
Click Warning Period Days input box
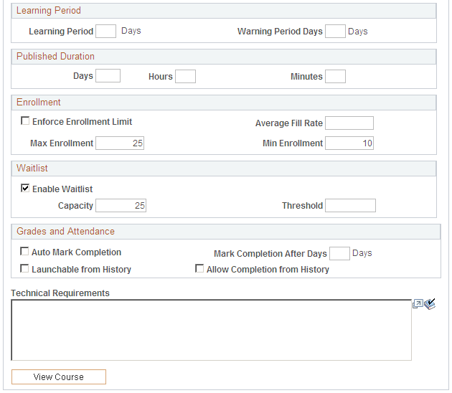335,31
